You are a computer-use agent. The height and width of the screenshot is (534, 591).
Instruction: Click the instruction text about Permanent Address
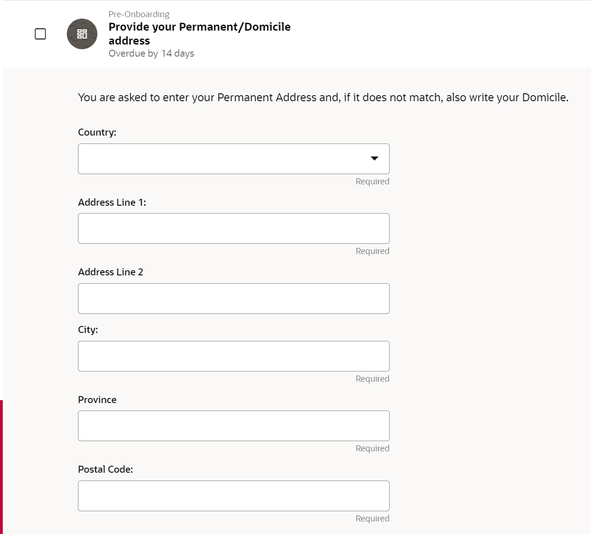click(x=322, y=98)
